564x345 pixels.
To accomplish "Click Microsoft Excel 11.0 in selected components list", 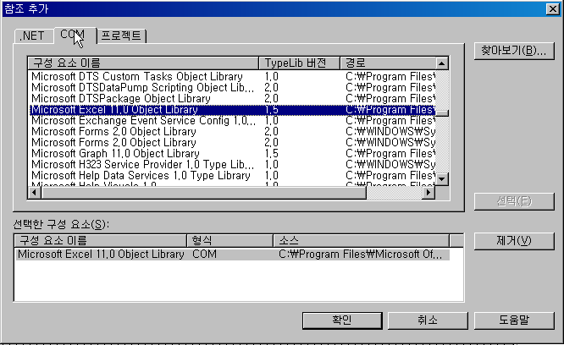I will tap(101, 255).
